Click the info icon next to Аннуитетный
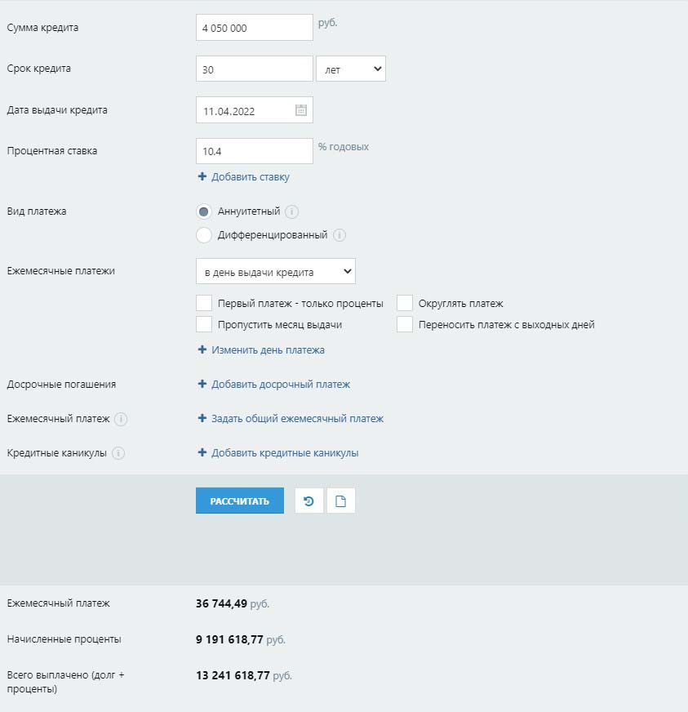 pyautogui.click(x=292, y=211)
